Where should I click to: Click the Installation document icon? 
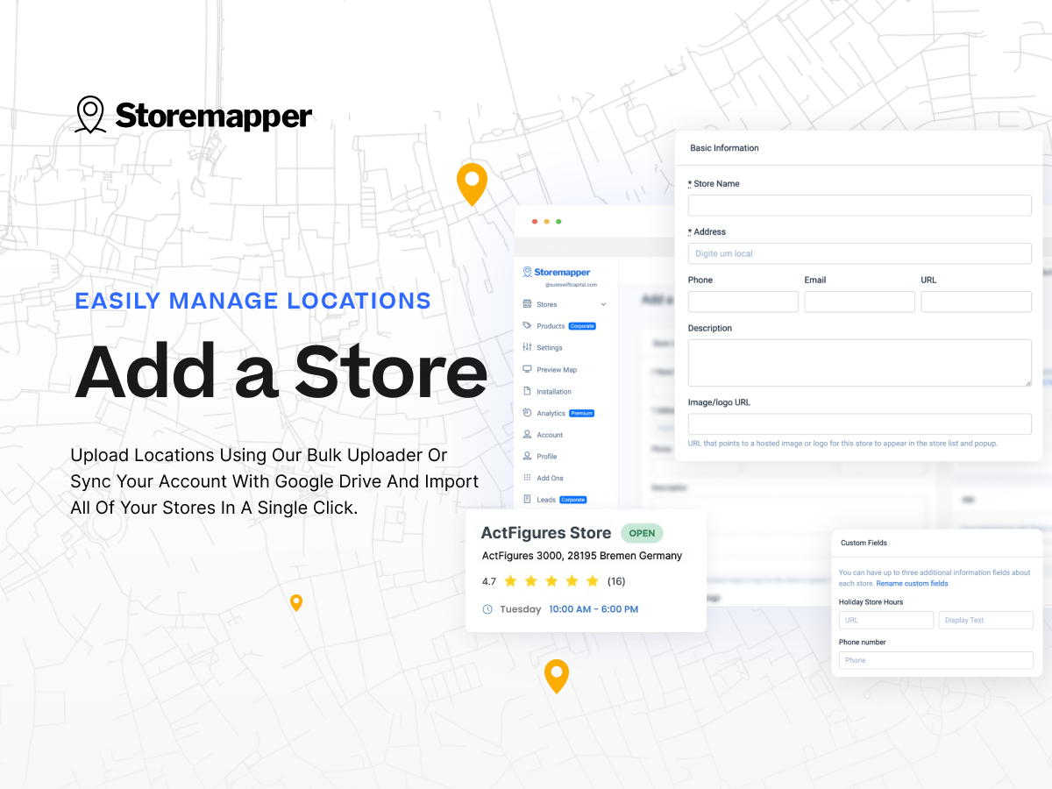coord(527,391)
